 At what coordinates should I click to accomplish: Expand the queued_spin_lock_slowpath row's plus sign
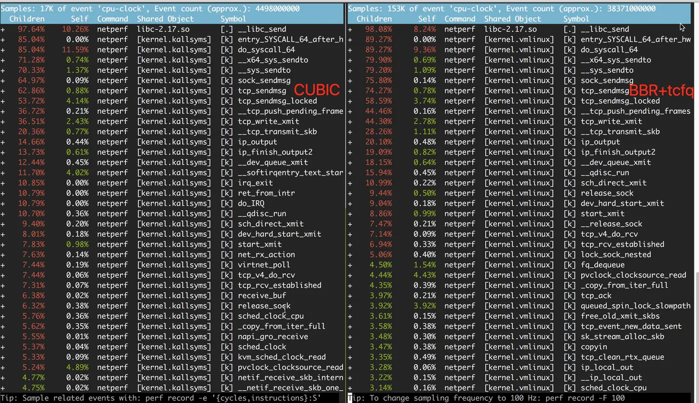[x=350, y=306]
